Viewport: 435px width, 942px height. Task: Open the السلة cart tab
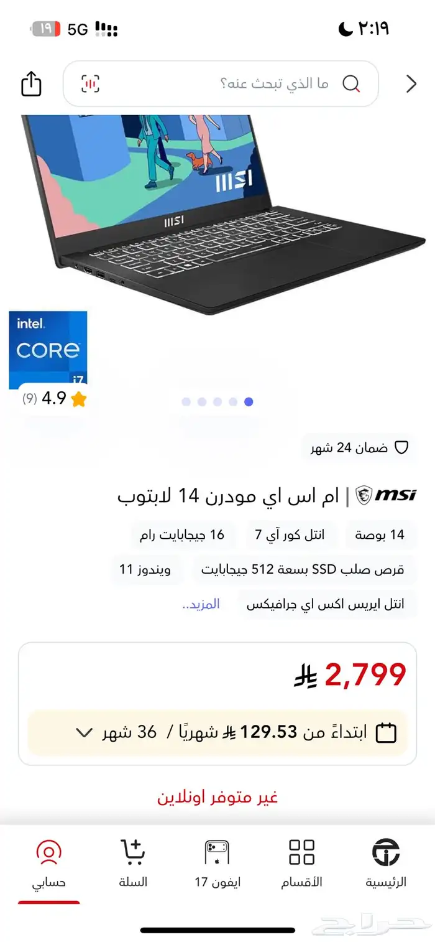133,864
